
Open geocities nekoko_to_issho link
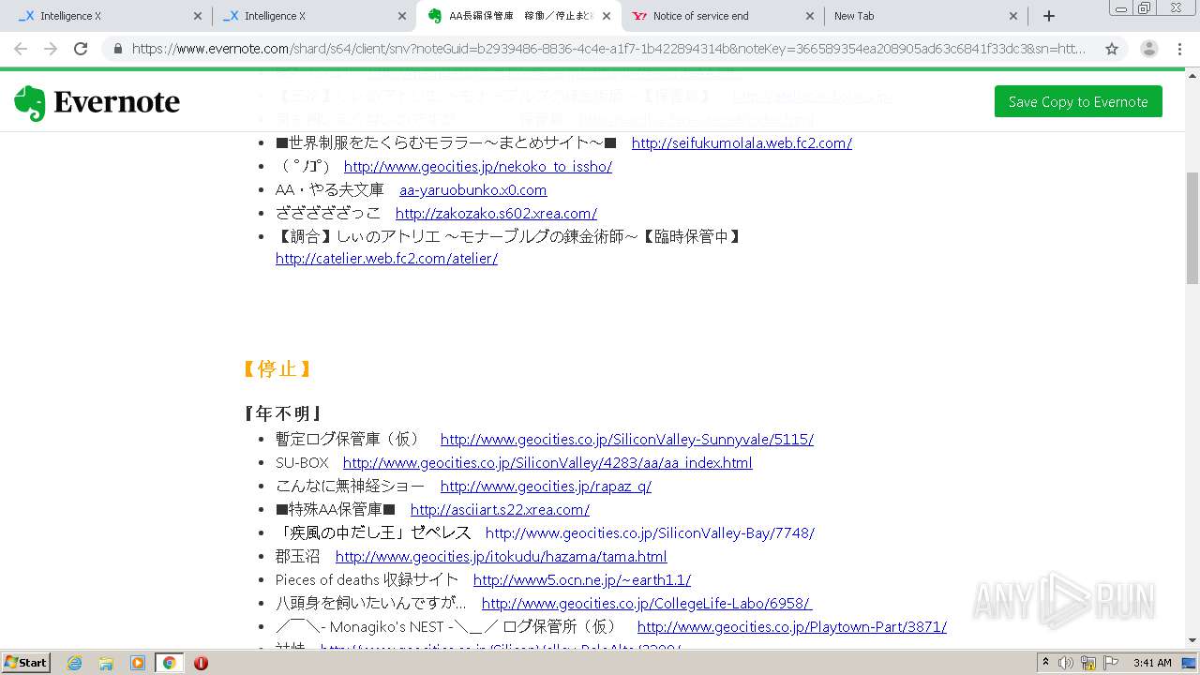[478, 167]
